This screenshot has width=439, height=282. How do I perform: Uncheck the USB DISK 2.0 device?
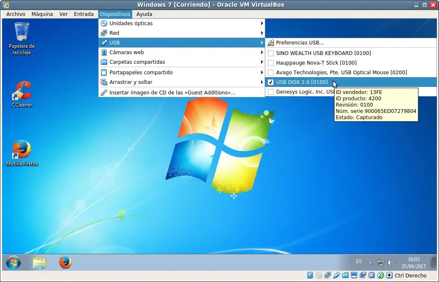click(351, 82)
